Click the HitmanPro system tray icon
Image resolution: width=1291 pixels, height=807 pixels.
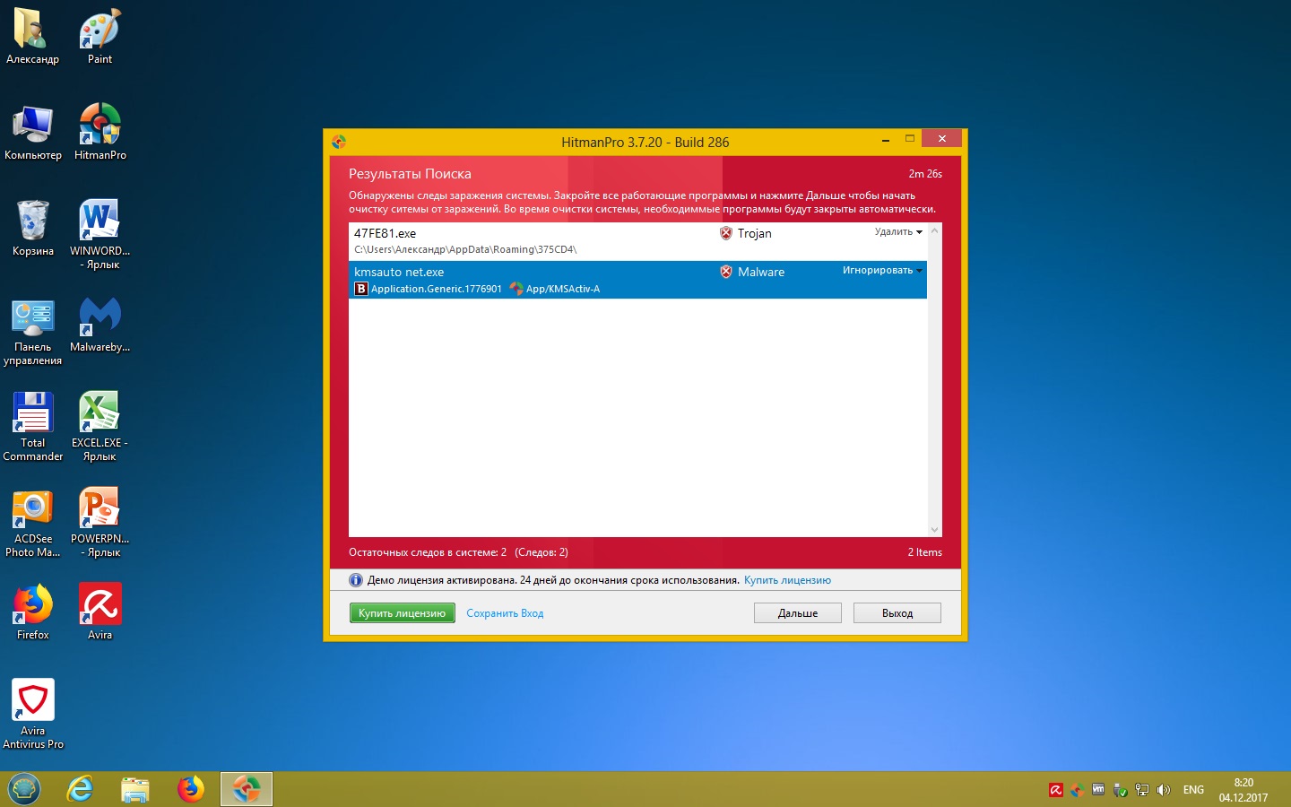pos(1077,790)
